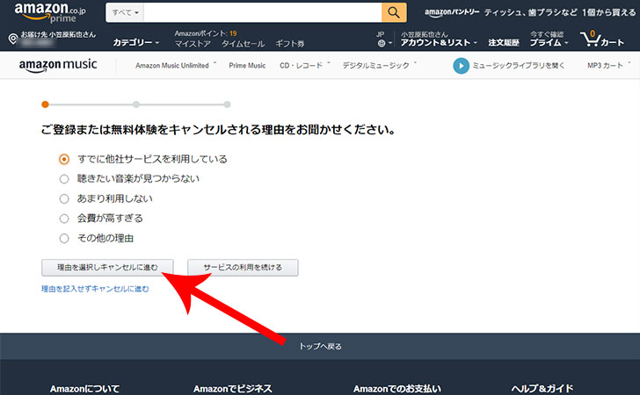The height and width of the screenshot is (395, 640).
Task: Click サービスの利用を続ける button
Action: coord(243,268)
